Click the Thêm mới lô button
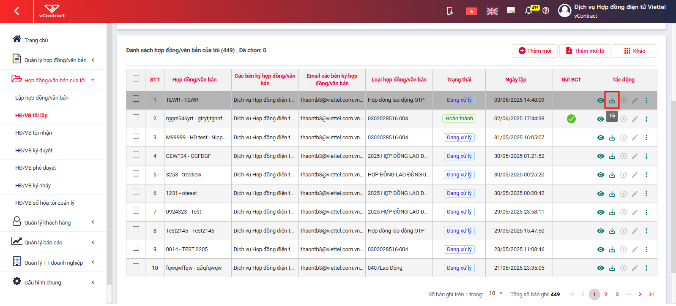Image resolution: width=676 pixels, height=306 pixels. 585,51
